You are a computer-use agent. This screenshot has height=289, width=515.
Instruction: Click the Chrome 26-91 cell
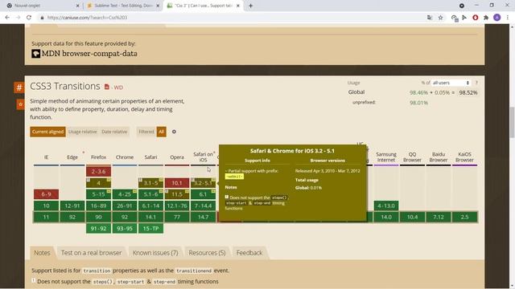(x=125, y=206)
